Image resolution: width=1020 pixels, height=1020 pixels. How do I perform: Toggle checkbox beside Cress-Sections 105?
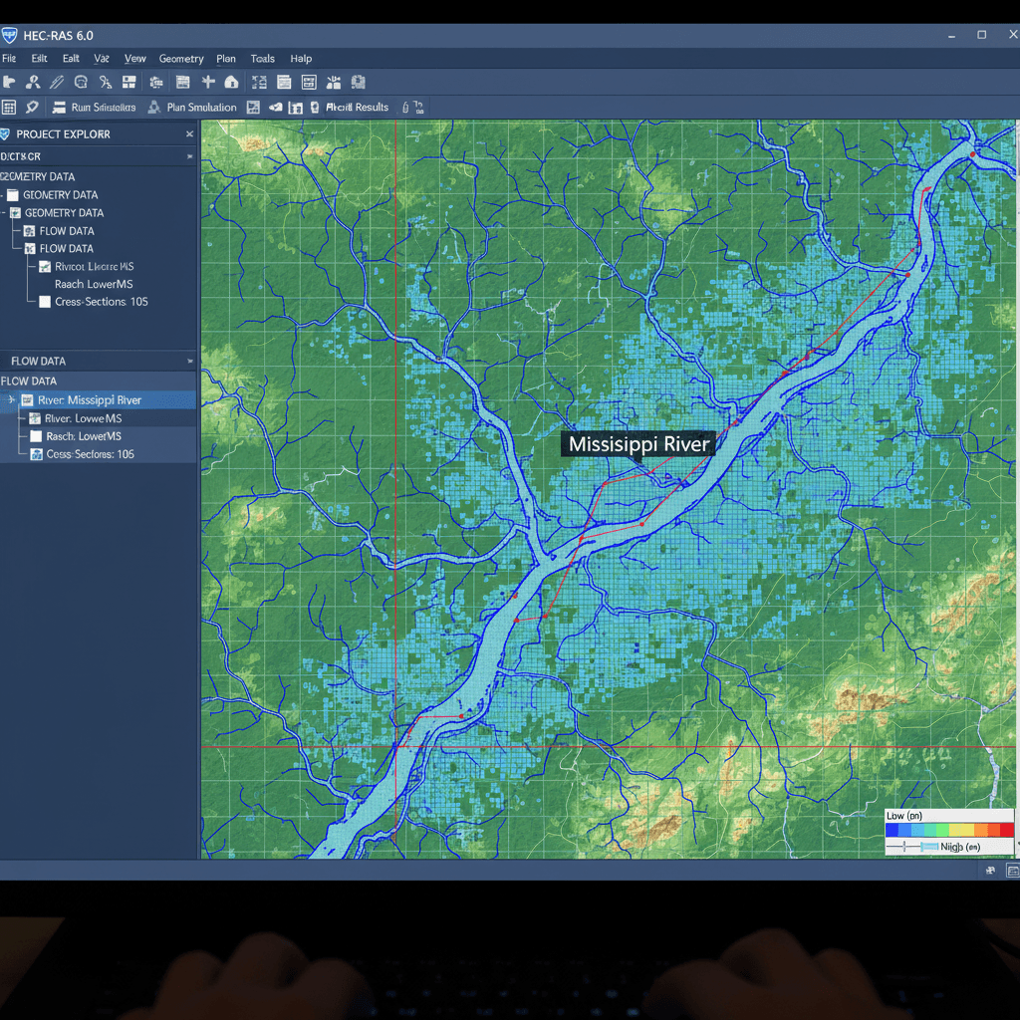(45, 302)
